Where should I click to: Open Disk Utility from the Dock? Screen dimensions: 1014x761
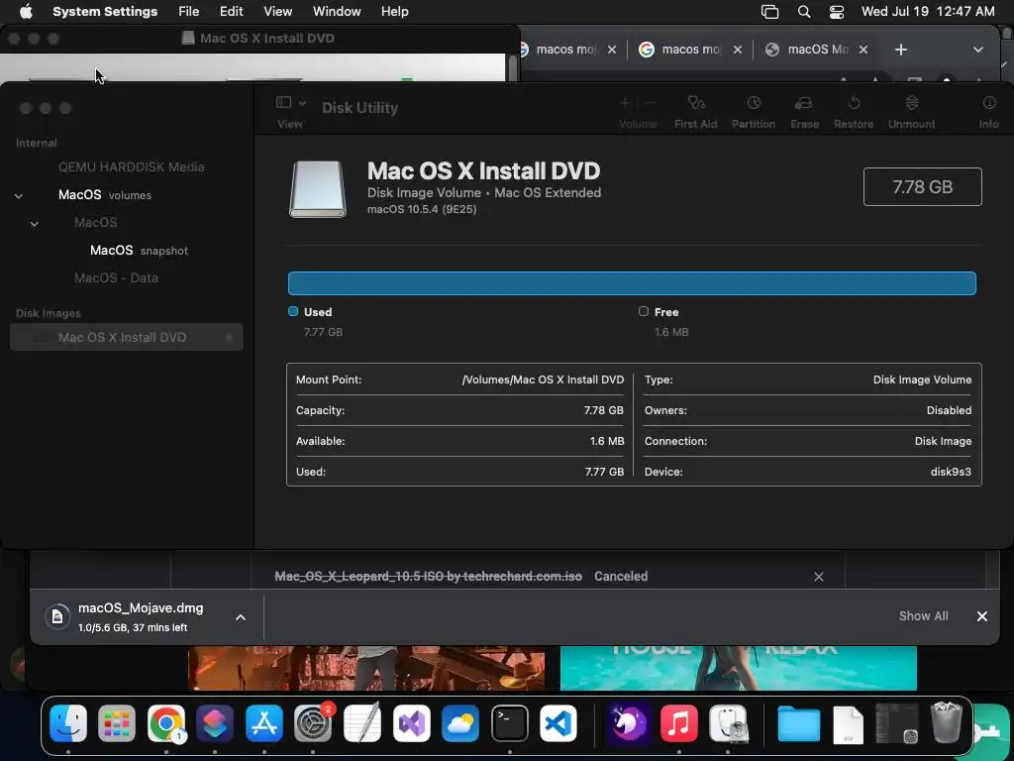tap(728, 722)
